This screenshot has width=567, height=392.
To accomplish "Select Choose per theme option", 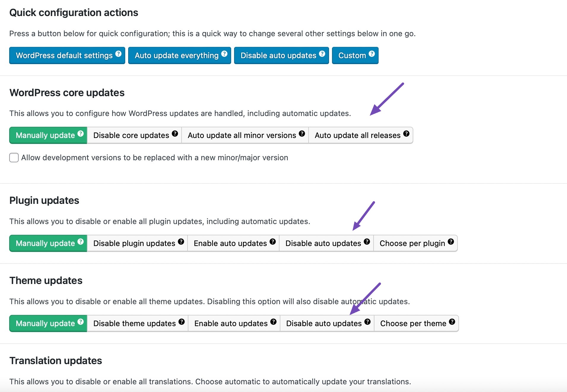I will (413, 324).
